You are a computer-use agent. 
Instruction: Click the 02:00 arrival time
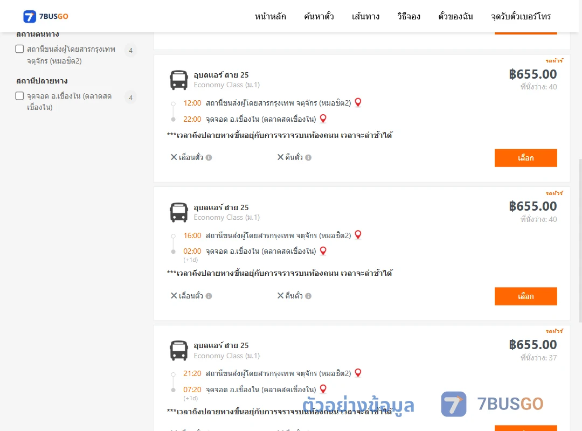pyautogui.click(x=192, y=251)
